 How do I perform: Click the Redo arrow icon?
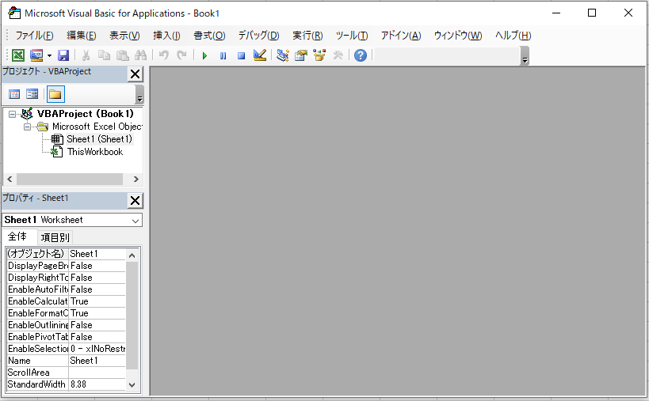(x=181, y=55)
